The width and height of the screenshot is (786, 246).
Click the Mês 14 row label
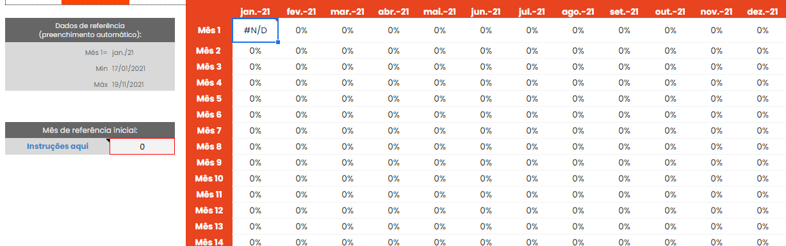click(x=209, y=242)
